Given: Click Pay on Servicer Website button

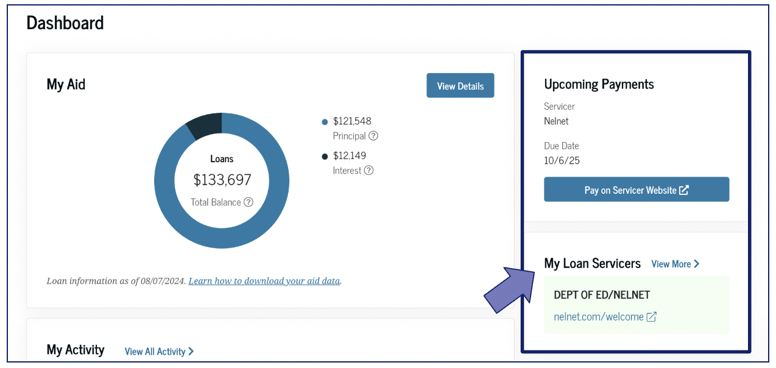Looking at the screenshot, I should [x=637, y=189].
